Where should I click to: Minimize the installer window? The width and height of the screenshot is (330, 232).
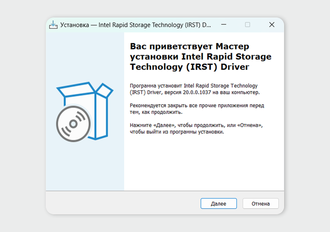[x=224, y=25]
